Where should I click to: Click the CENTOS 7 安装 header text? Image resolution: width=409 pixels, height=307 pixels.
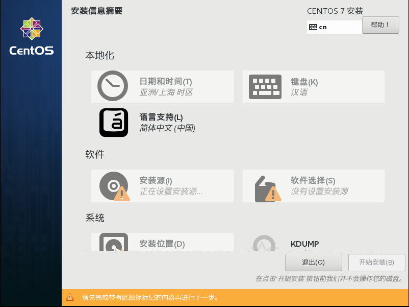[335, 11]
